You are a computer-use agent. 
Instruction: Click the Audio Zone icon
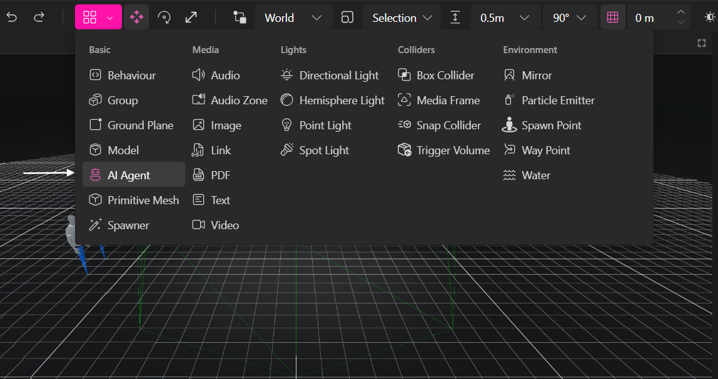pyautogui.click(x=198, y=100)
